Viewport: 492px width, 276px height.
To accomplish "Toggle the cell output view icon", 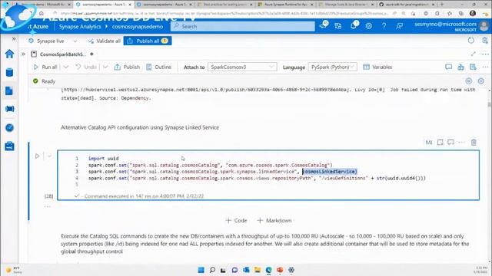I will [x=440, y=143].
